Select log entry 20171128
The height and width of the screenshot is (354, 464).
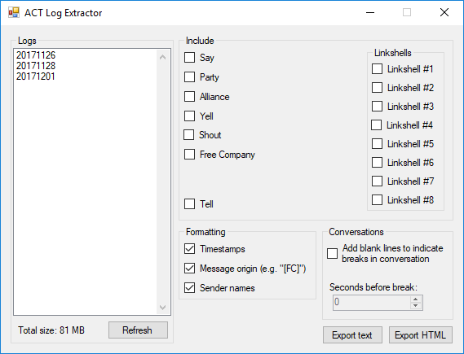[x=36, y=66]
